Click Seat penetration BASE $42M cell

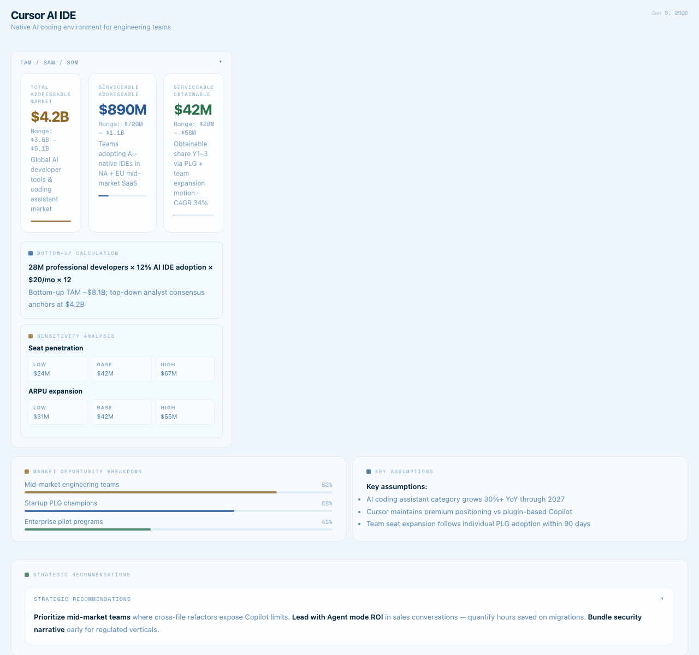pos(121,369)
